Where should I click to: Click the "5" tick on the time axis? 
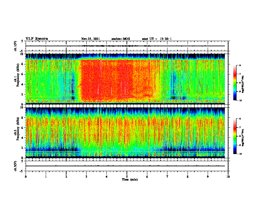127,177
